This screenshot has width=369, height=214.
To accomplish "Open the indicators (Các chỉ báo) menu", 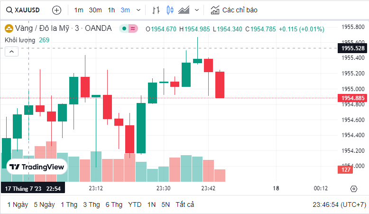I will click(x=234, y=9).
